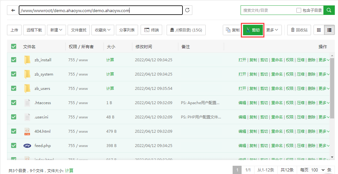Sort by the 文件名 column header
Viewport: 338px width, 174px height.
tap(29, 47)
